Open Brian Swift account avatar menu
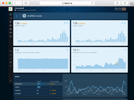 124,9
